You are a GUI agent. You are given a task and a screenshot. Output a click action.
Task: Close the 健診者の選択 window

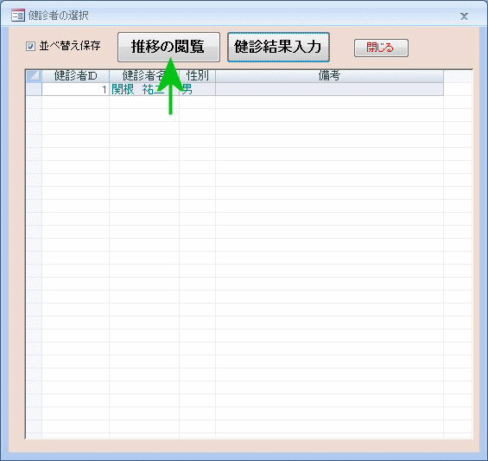tap(464, 16)
